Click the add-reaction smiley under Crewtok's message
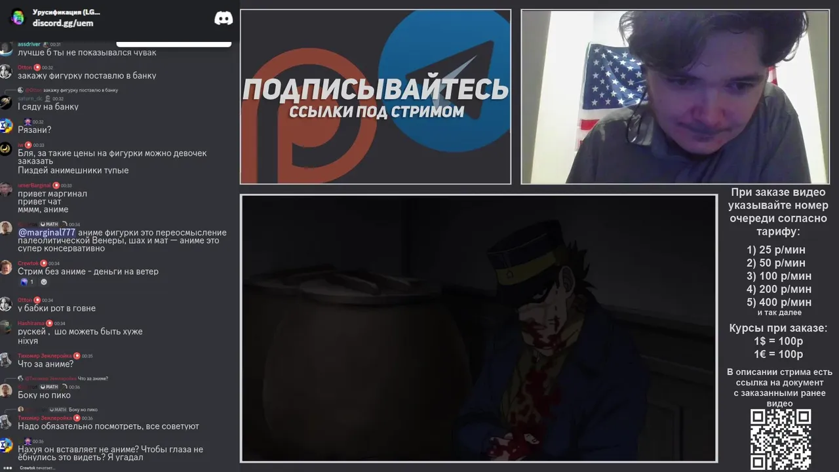839x472 pixels. tap(44, 282)
